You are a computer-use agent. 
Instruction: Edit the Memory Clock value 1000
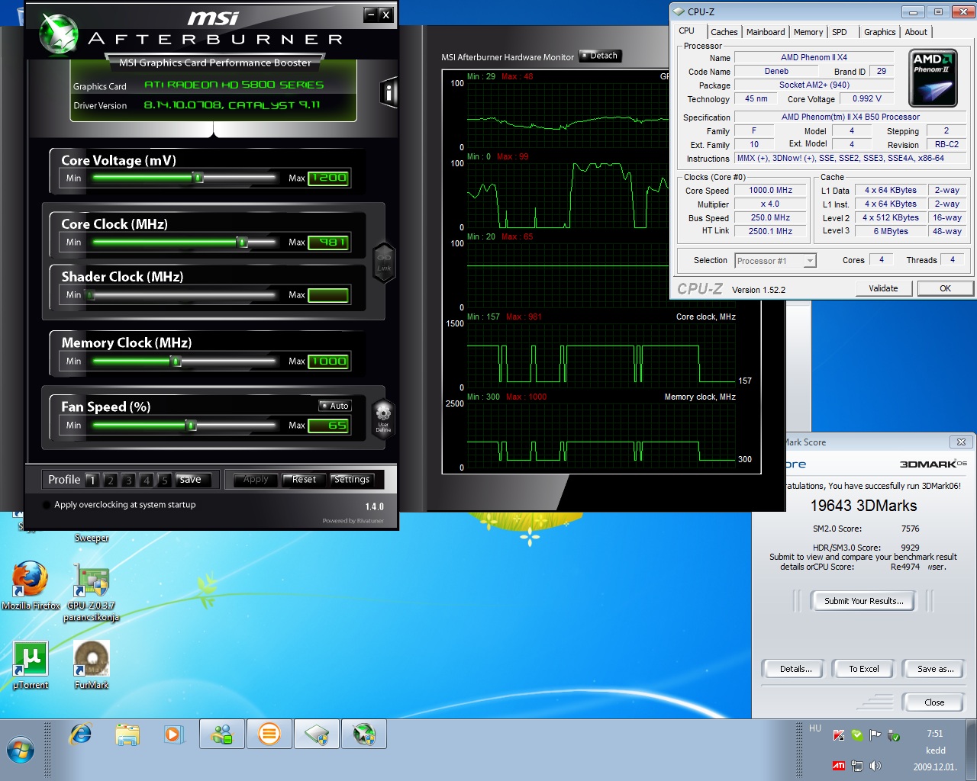(x=329, y=361)
